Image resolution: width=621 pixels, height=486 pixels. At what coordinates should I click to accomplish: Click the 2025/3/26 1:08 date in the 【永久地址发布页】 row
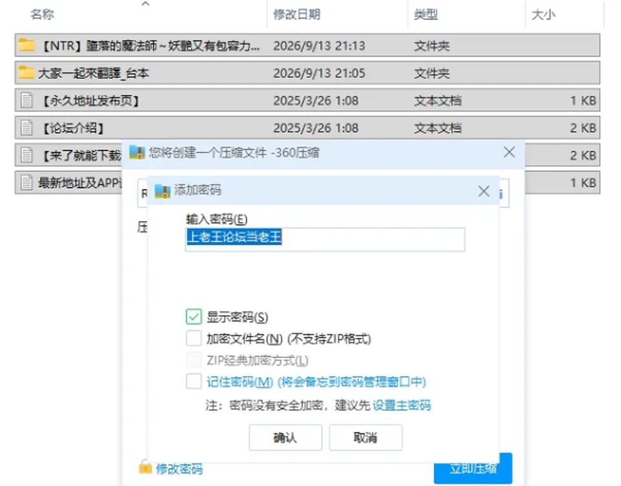(316, 100)
